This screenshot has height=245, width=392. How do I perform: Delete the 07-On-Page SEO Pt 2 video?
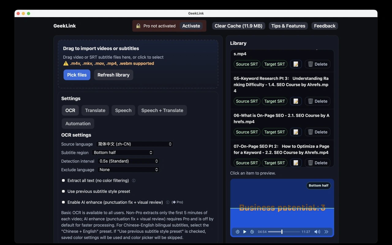[x=318, y=163]
